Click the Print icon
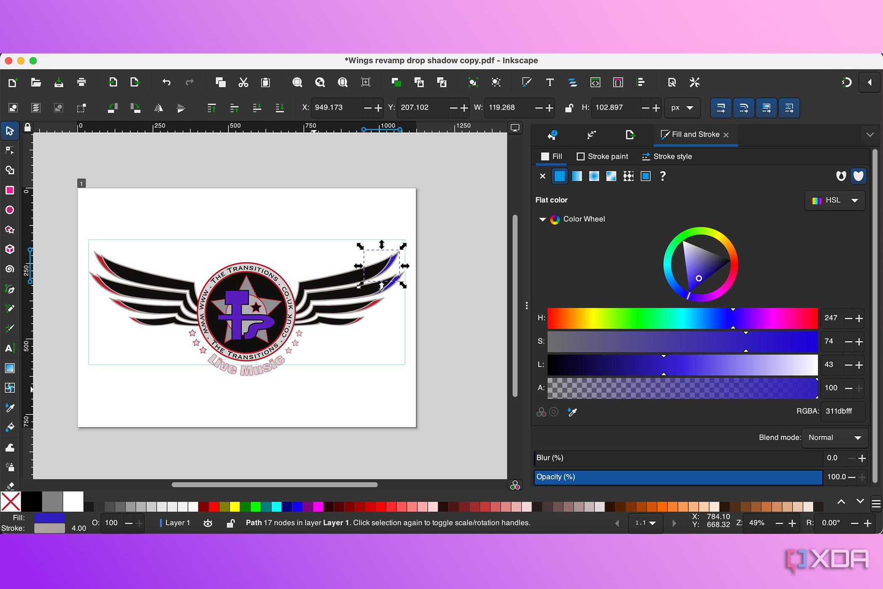883x589 pixels. click(x=82, y=82)
